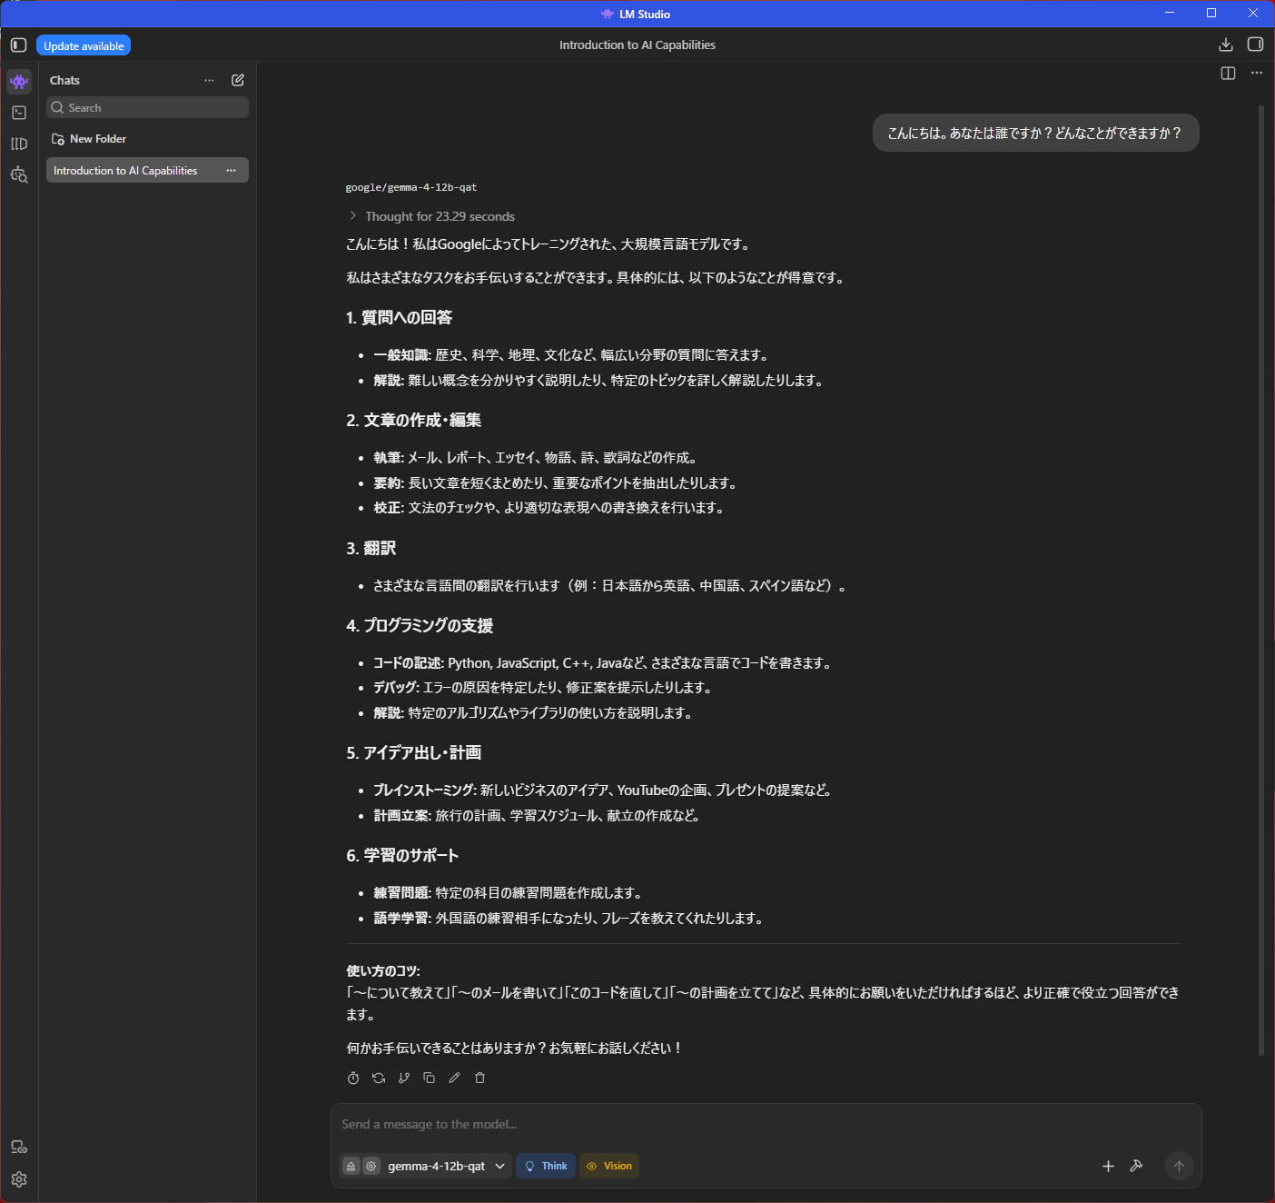Select the Introduction to AI Capabilities chat
The width and height of the screenshot is (1275, 1203).
click(147, 170)
